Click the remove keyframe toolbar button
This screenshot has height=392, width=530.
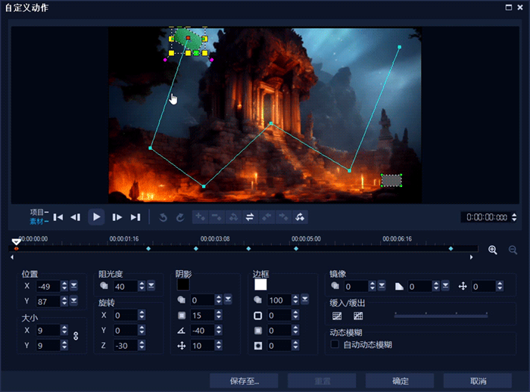click(217, 217)
